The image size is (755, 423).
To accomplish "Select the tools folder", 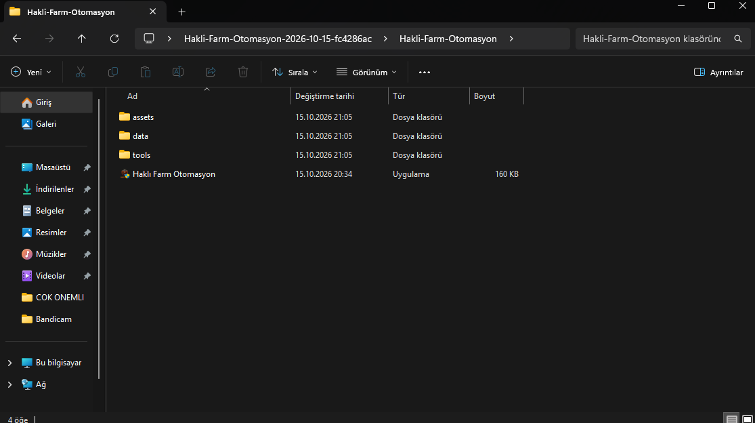I will click(x=141, y=155).
